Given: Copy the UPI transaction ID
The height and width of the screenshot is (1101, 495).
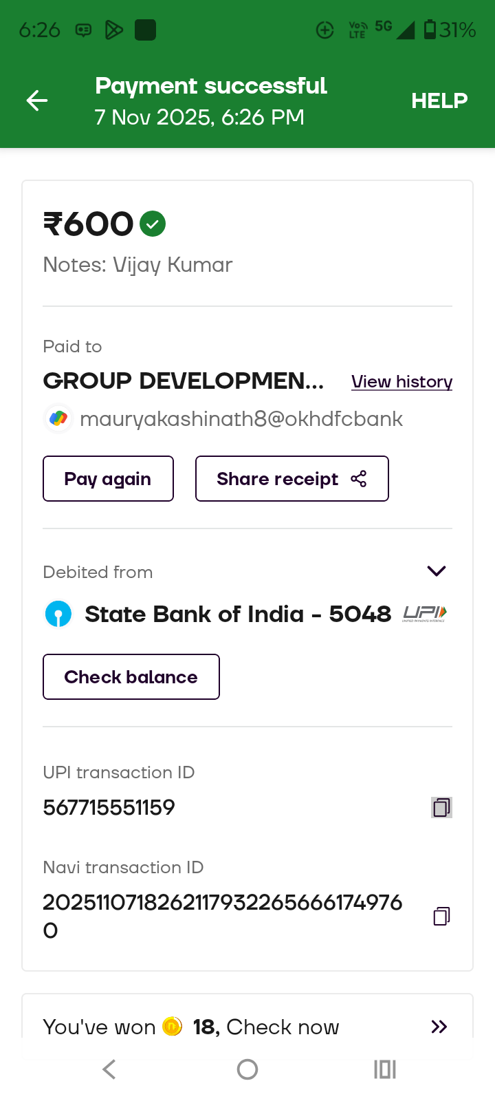Looking at the screenshot, I should pyautogui.click(x=441, y=807).
